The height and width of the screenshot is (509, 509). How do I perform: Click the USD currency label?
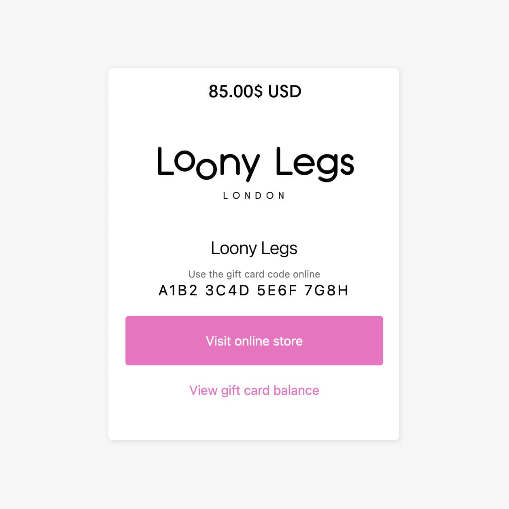285,91
